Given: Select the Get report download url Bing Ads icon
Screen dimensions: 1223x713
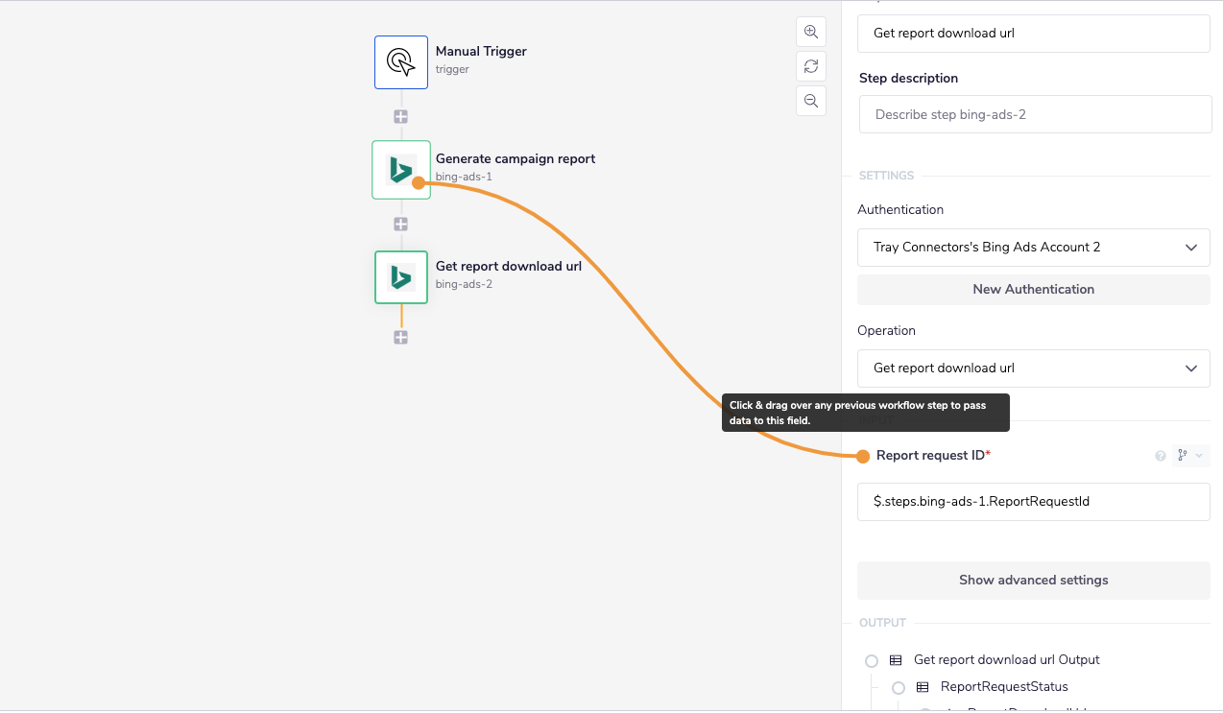Looking at the screenshot, I should [x=400, y=277].
